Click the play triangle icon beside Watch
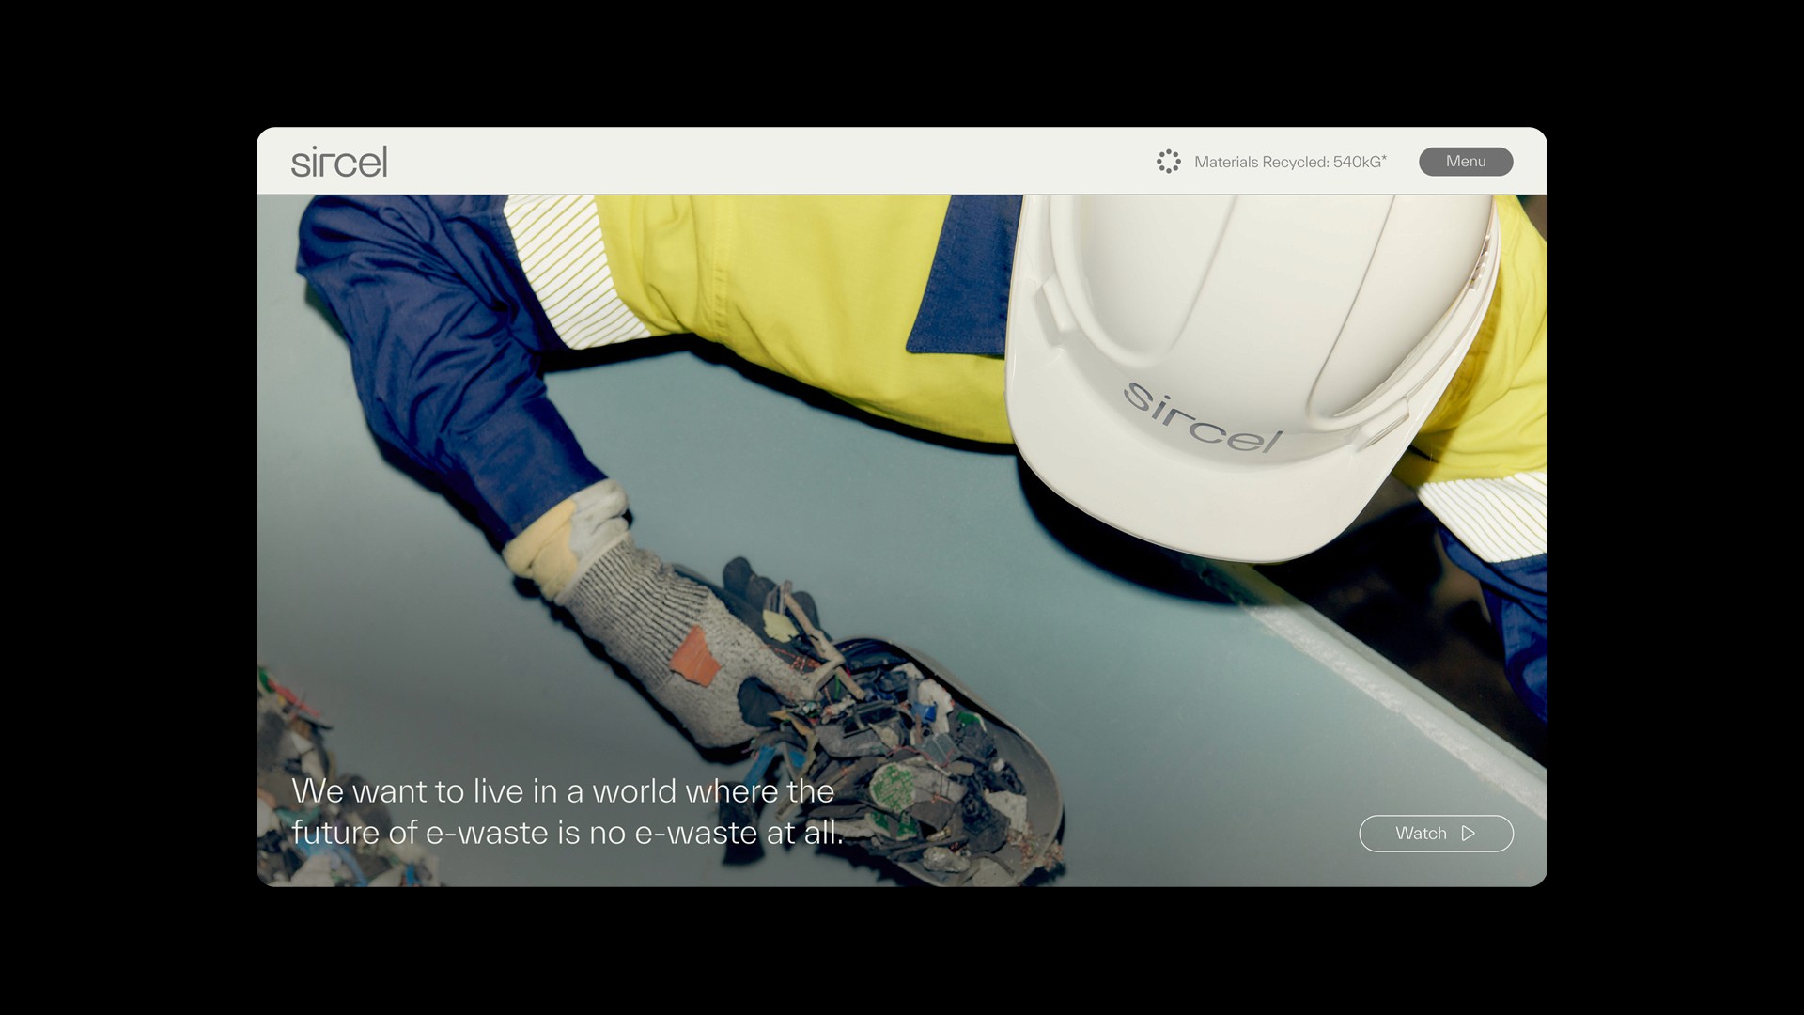1804x1015 pixels. click(x=1469, y=834)
